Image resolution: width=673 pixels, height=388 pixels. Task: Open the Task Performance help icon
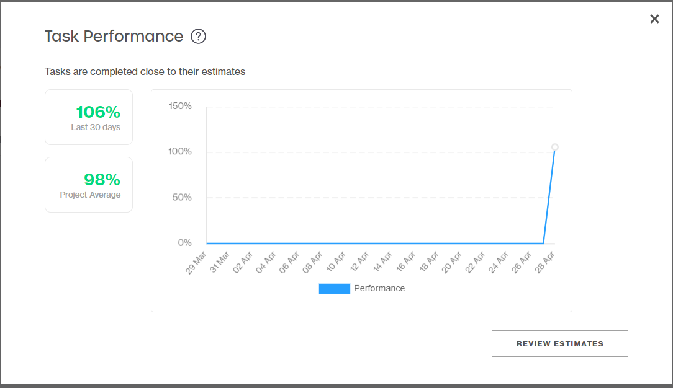198,37
